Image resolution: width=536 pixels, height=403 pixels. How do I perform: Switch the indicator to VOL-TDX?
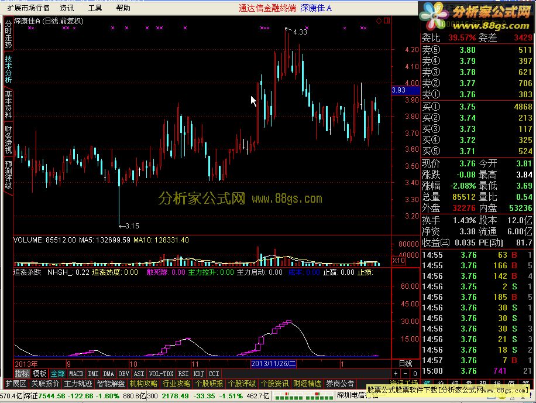[x=161, y=374]
